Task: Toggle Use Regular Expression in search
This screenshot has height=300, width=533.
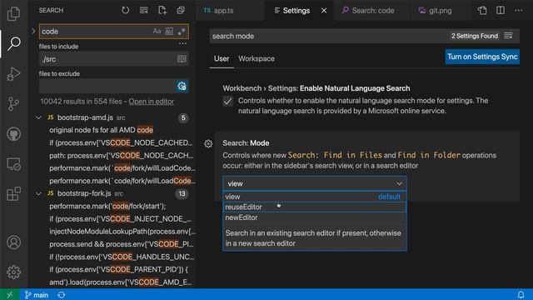Action: point(182,32)
